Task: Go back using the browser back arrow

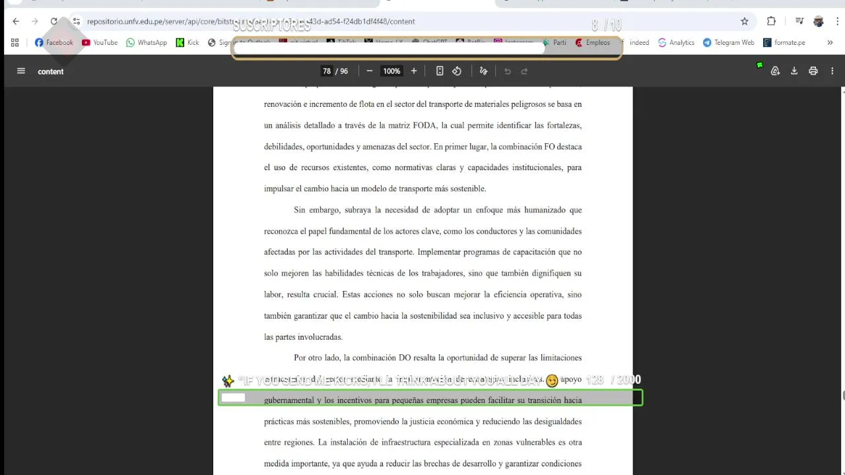Action: [16, 21]
